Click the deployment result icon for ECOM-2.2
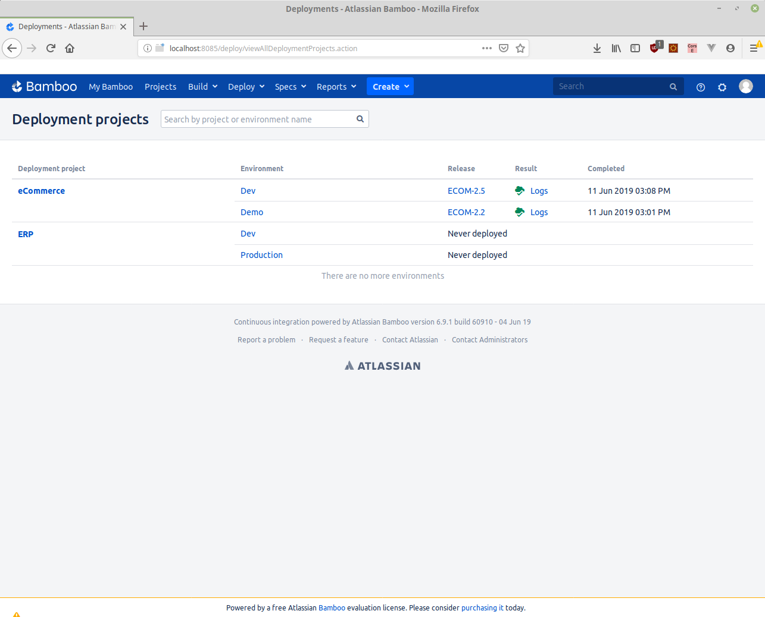Screen dimensions: 765x617 point(520,212)
